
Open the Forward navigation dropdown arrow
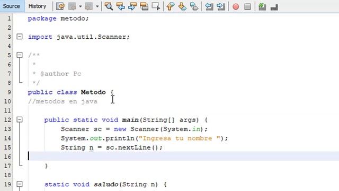(97, 6)
